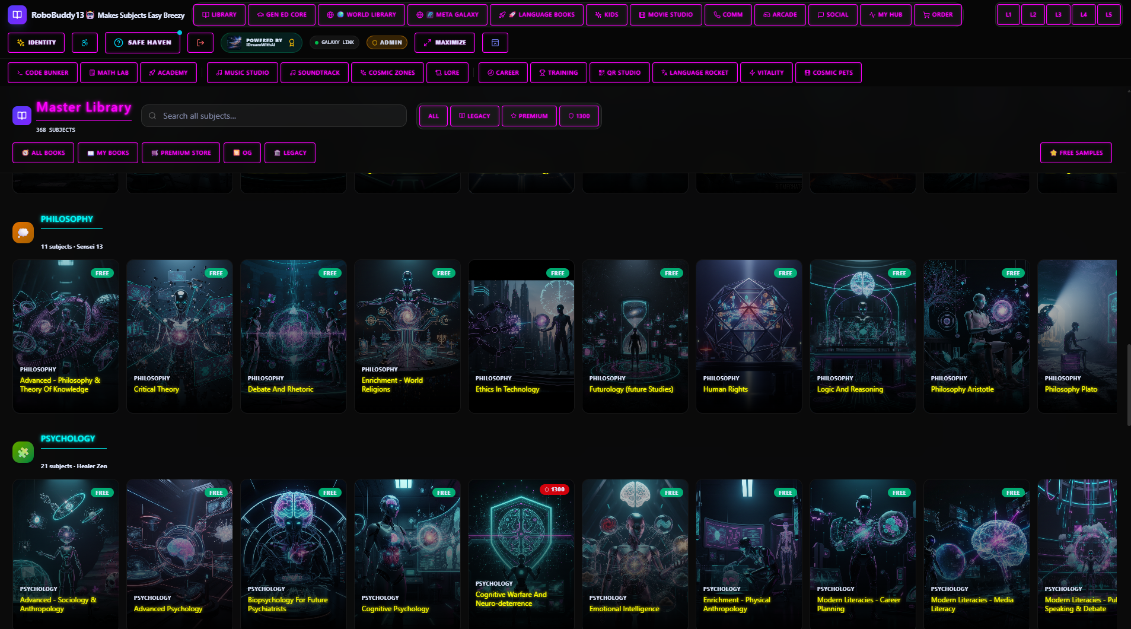
Task: Launch Language Rocket
Action: coord(695,73)
